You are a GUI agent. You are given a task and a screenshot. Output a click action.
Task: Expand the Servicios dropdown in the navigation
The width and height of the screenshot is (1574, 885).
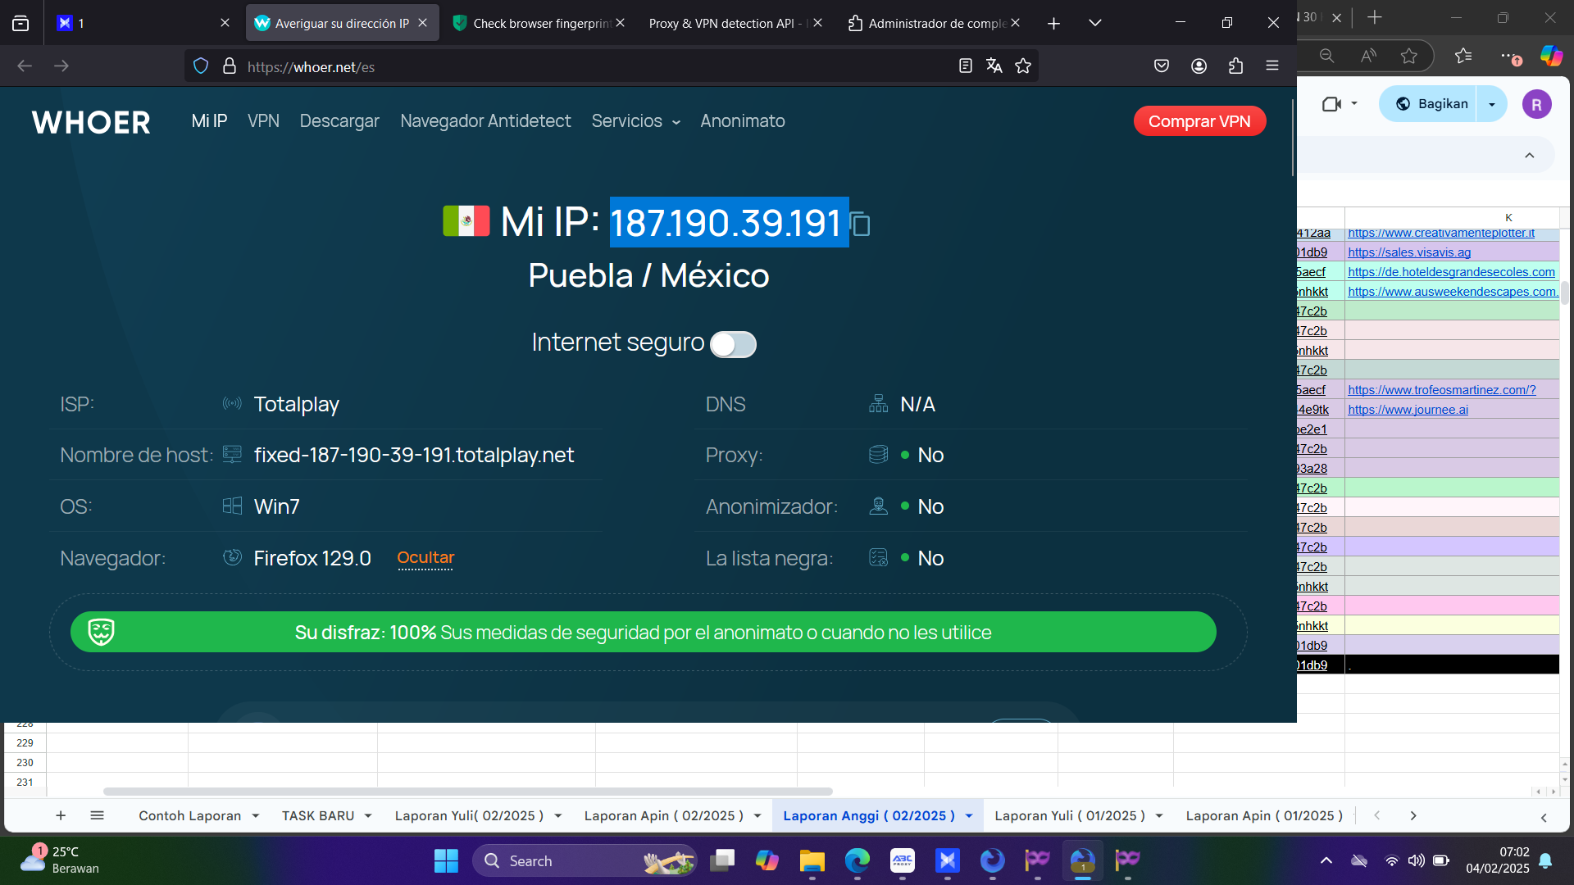(x=636, y=121)
